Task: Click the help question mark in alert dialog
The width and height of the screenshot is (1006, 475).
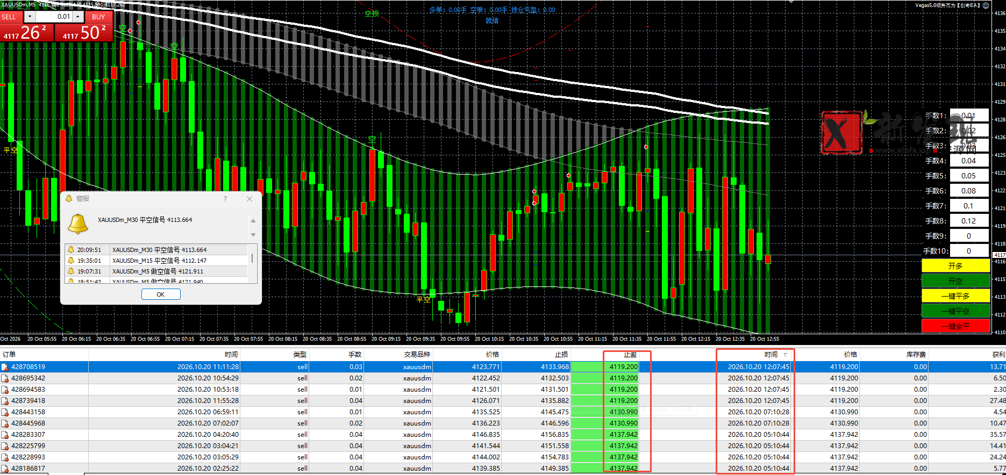Action: 225,199
